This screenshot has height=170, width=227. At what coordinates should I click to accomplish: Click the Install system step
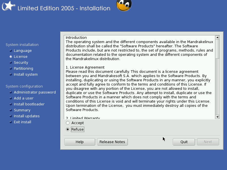[x=26, y=74]
